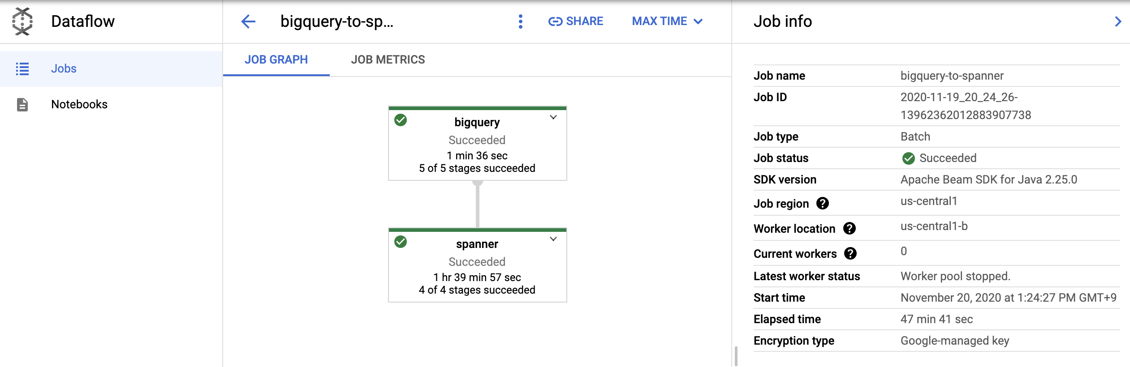Screen dimensions: 1130x367
Task: Click 'Worker pool stopped.' status text
Action: pos(955,276)
